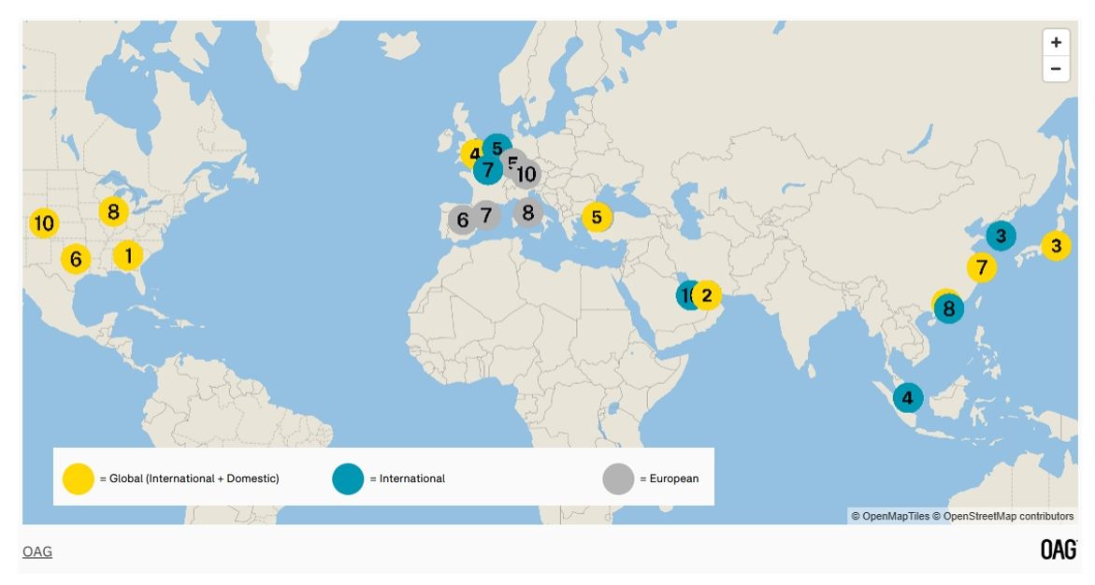The width and height of the screenshot is (1095, 585).
Task: Click the teal International legend swatch
Action: [348, 478]
